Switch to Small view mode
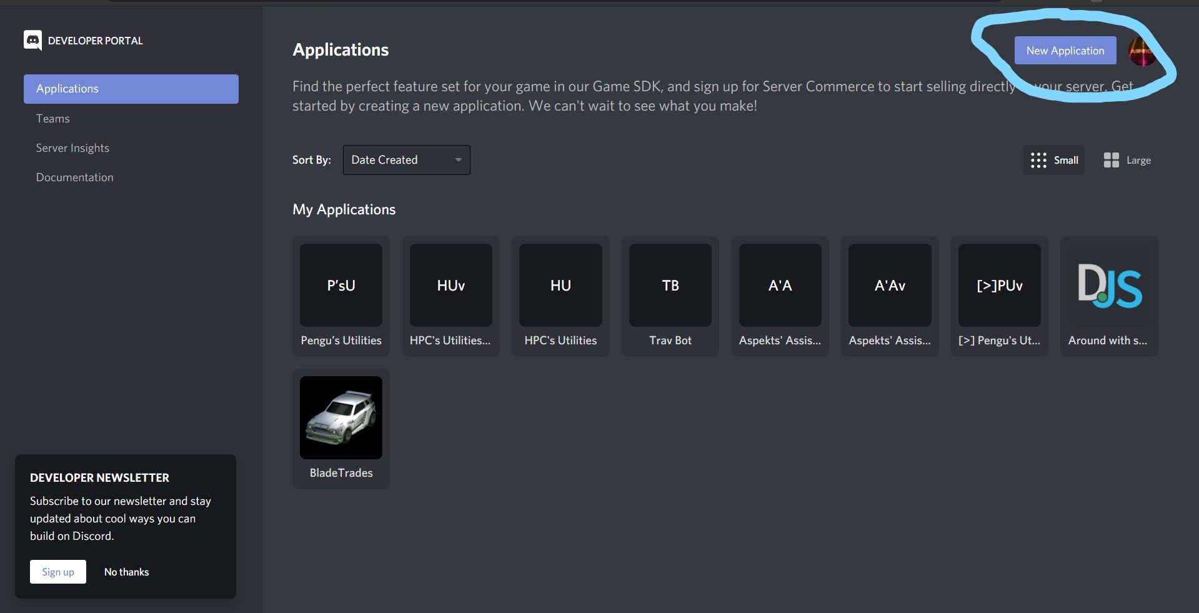The height and width of the screenshot is (613, 1199). [1055, 161]
